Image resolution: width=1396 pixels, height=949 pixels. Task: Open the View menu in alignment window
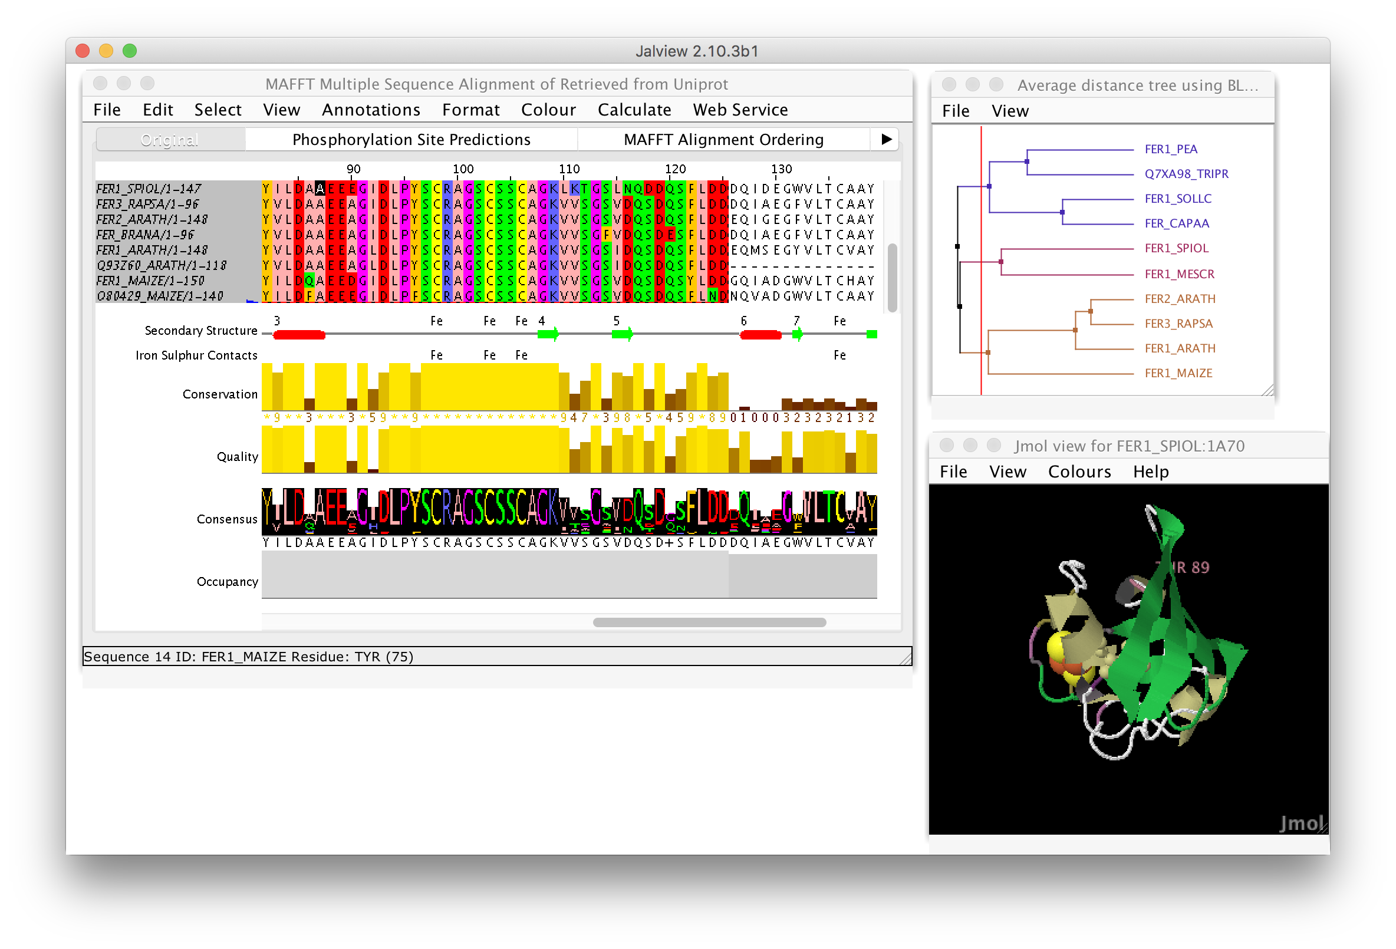point(281,110)
